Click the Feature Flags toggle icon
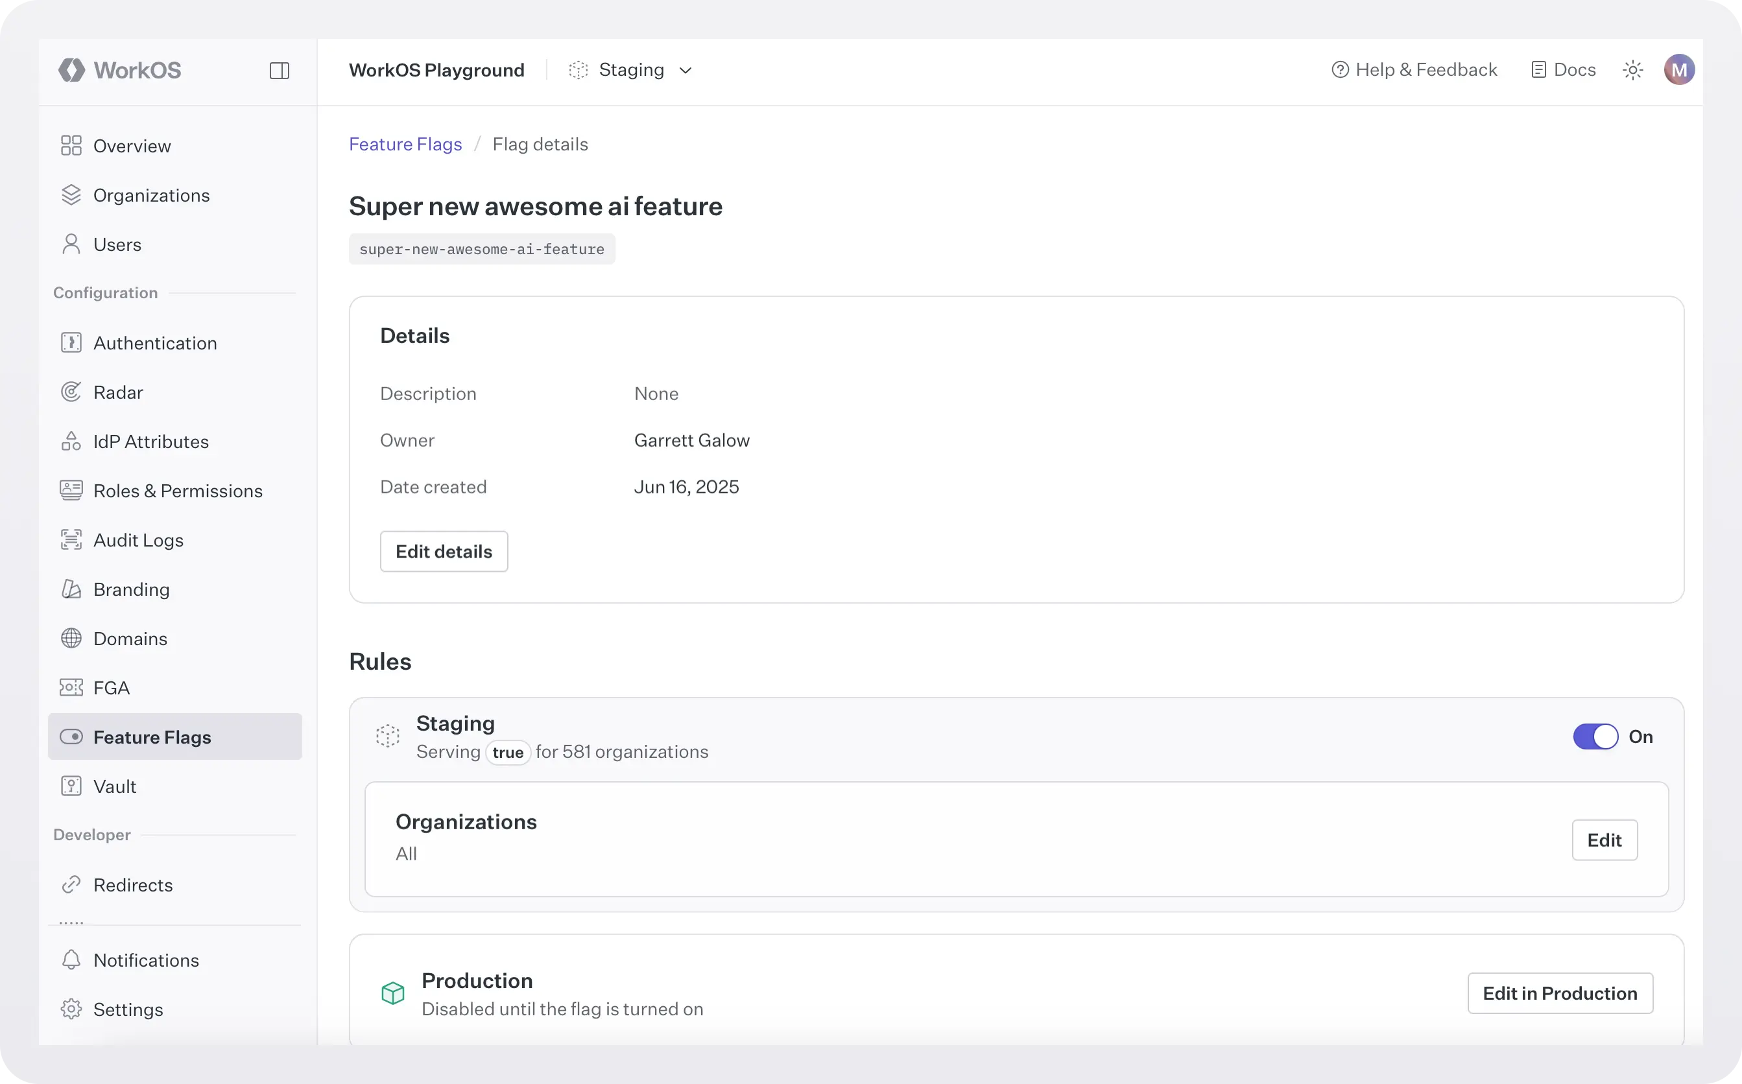Viewport: 1742px width, 1084px height. tap(71, 737)
